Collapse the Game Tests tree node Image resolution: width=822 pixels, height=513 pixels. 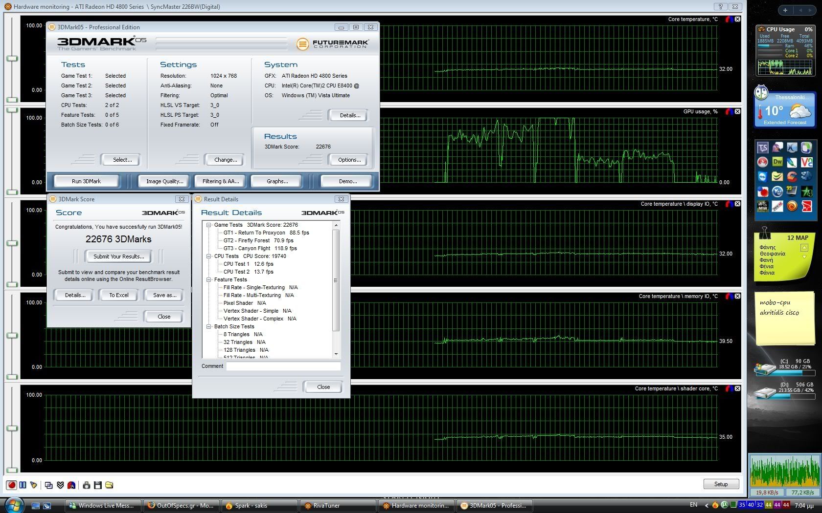tap(209, 225)
